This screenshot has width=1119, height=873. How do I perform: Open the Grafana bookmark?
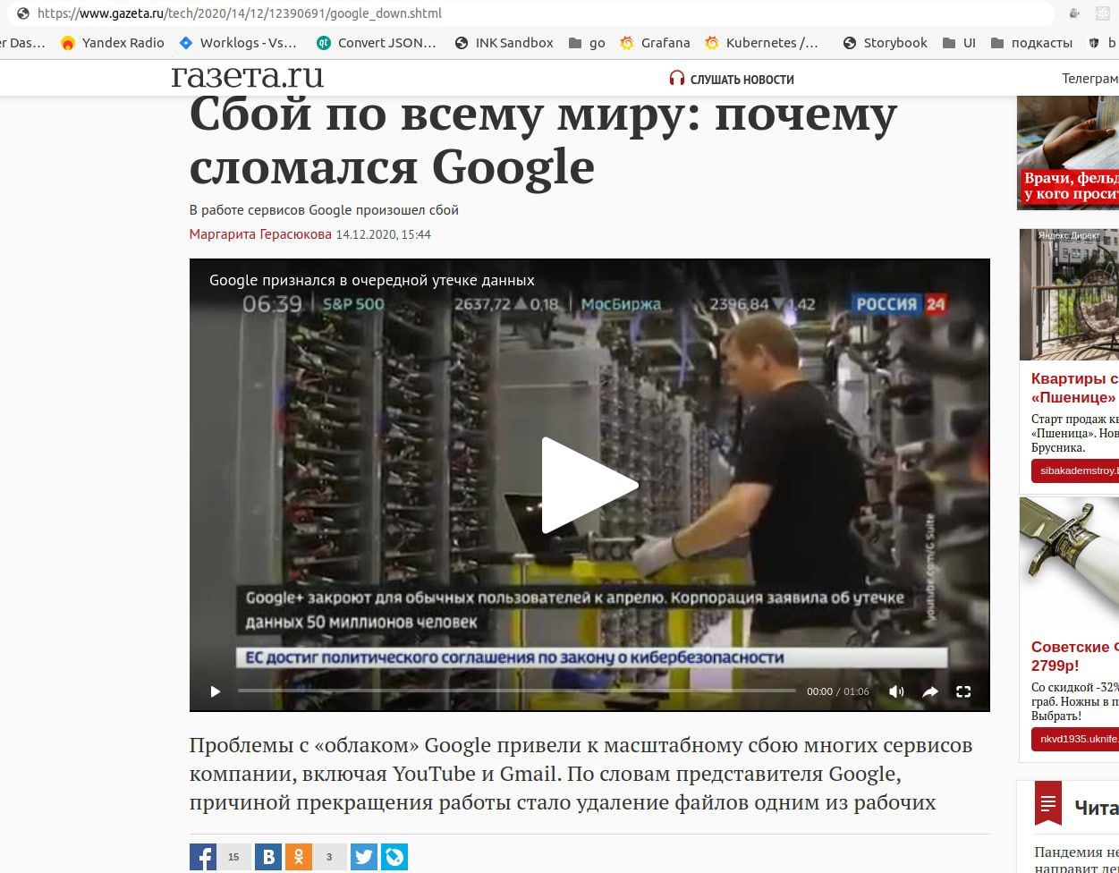pos(655,42)
